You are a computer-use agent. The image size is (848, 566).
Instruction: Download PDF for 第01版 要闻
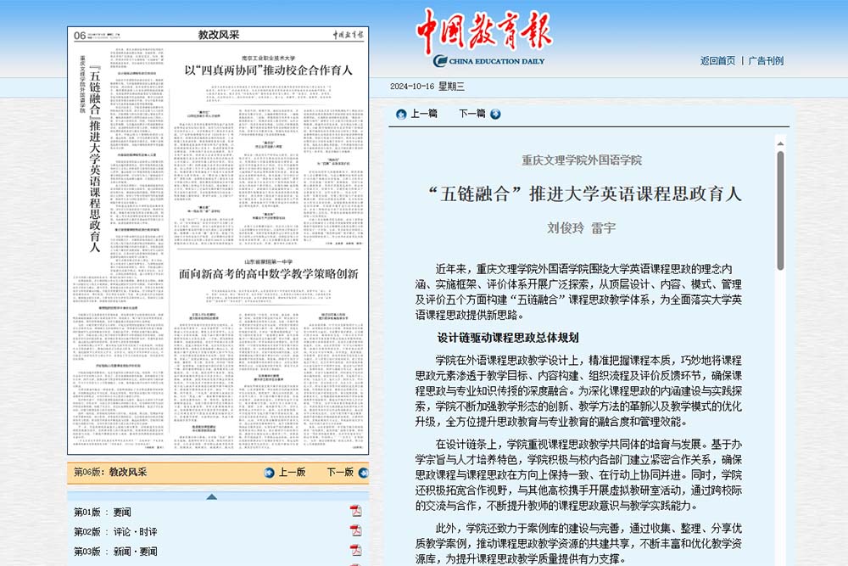point(356,511)
